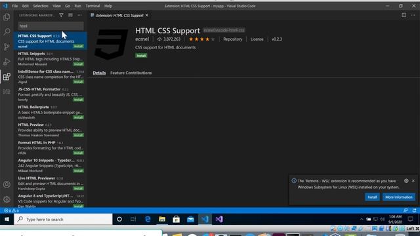Open the Selection menu
This screenshot has width=420, height=236.
click(41, 6)
